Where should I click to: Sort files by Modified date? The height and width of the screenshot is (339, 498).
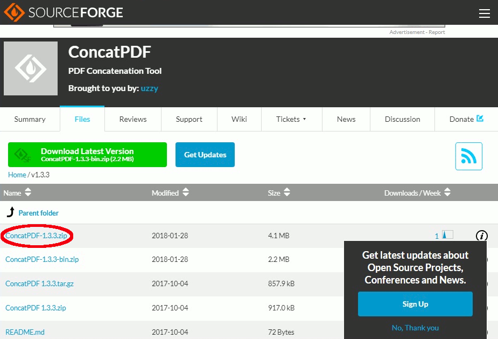click(170, 193)
